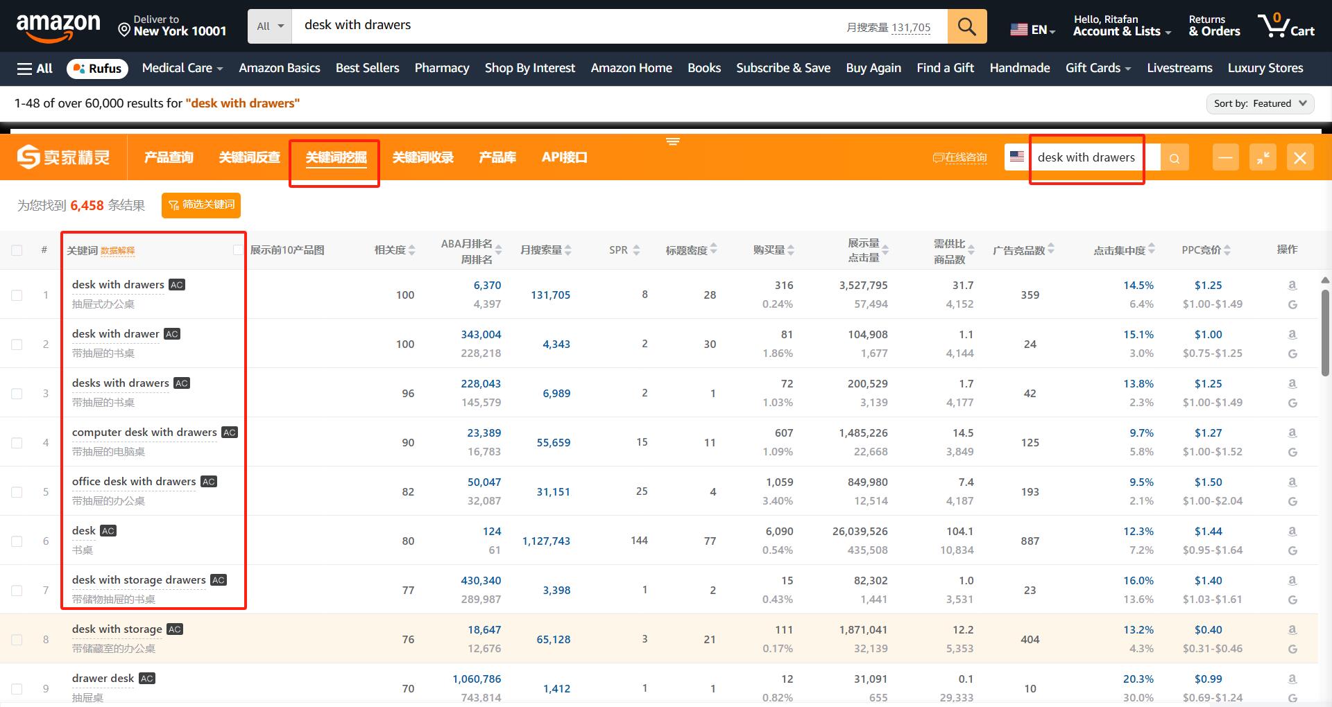Click the Google 'G' icon in desk with storage row
1332x707 pixels.
click(1292, 649)
